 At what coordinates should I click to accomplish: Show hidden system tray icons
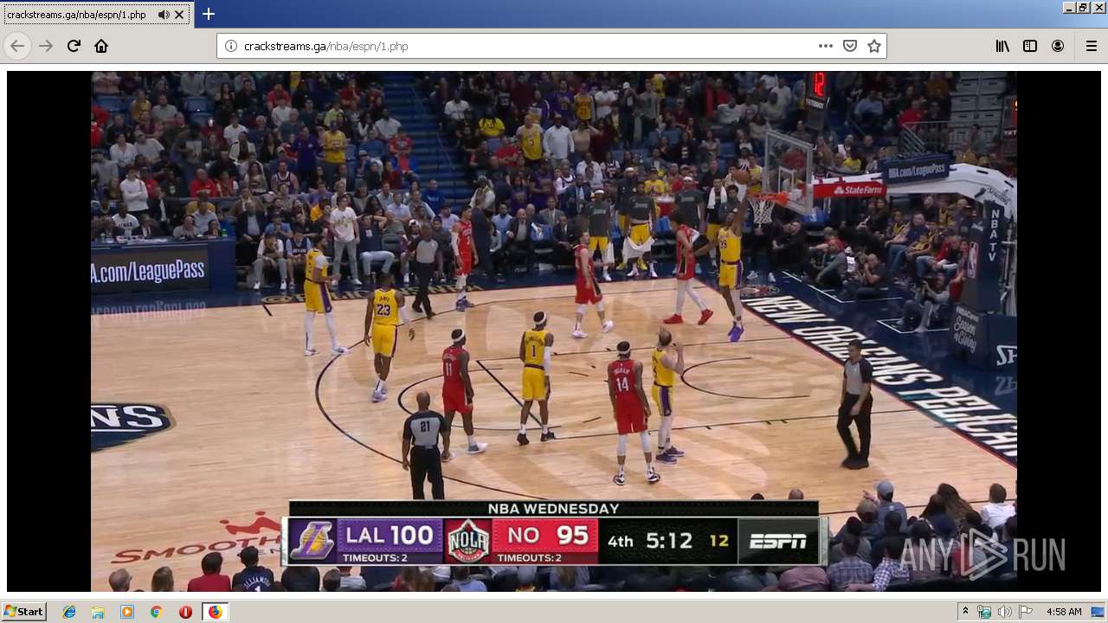966,612
